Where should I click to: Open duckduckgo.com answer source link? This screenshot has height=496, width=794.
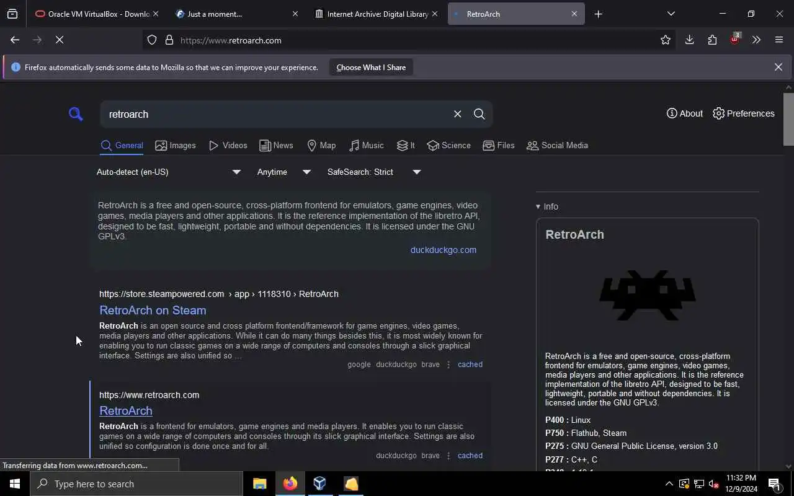(443, 250)
